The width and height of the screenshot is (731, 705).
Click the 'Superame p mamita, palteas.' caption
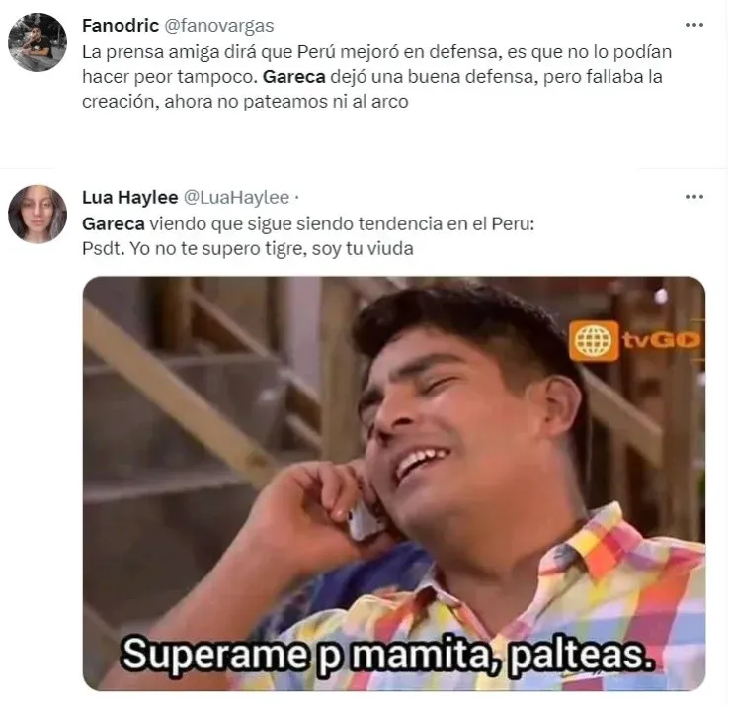click(387, 655)
